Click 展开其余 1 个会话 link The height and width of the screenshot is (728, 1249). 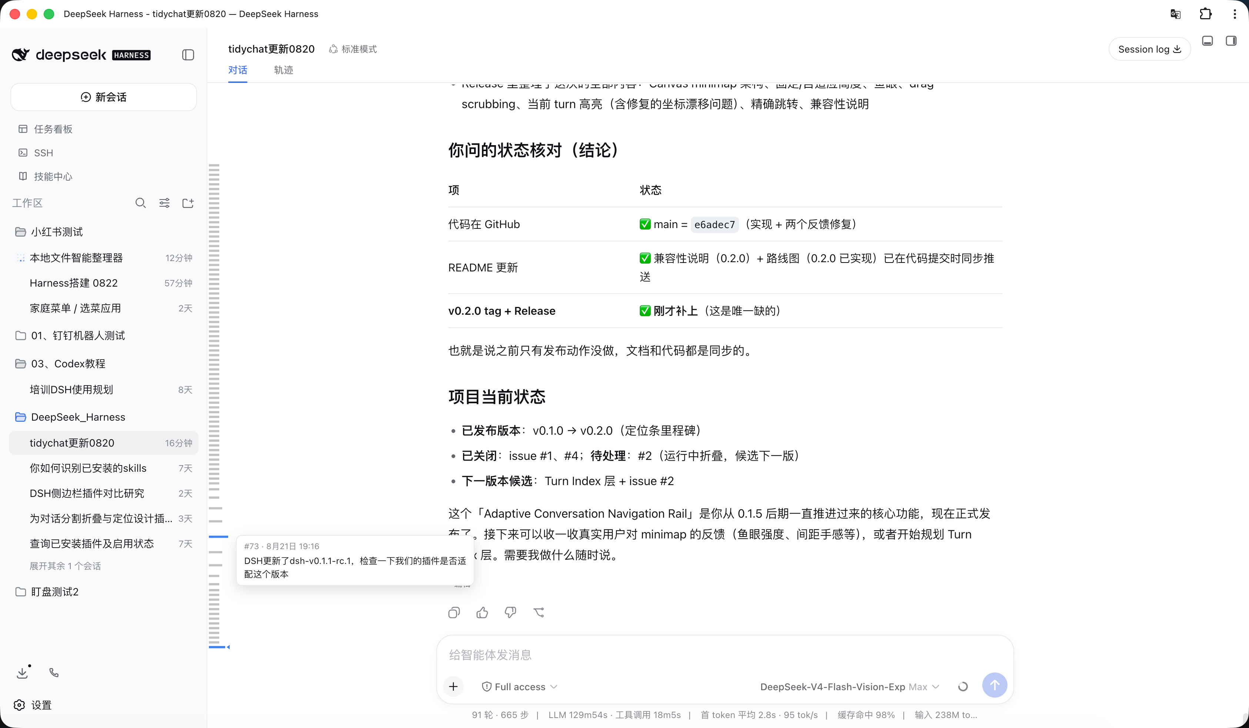[66, 566]
